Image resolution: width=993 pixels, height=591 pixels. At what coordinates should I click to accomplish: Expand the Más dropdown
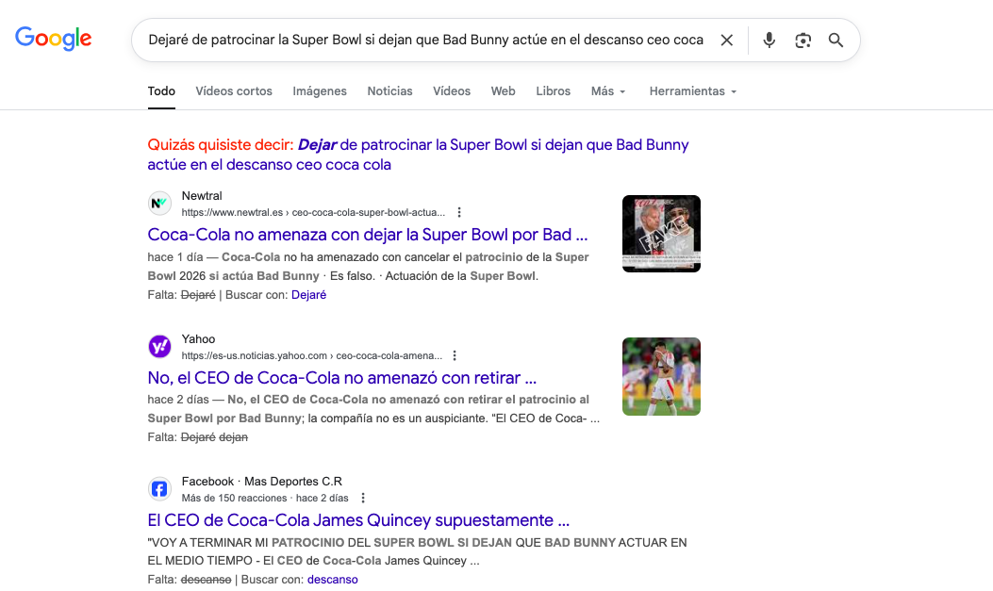tap(608, 91)
